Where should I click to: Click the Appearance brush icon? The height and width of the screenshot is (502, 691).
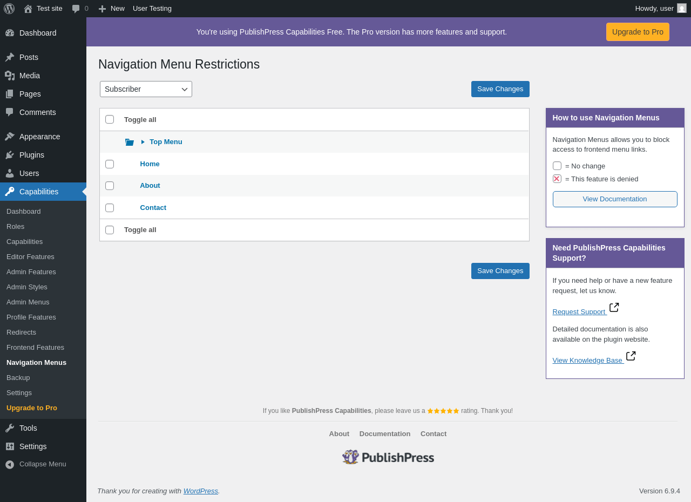click(x=10, y=137)
